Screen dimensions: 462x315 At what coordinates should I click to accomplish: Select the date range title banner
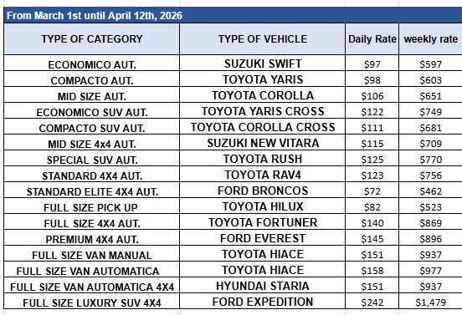click(233, 15)
